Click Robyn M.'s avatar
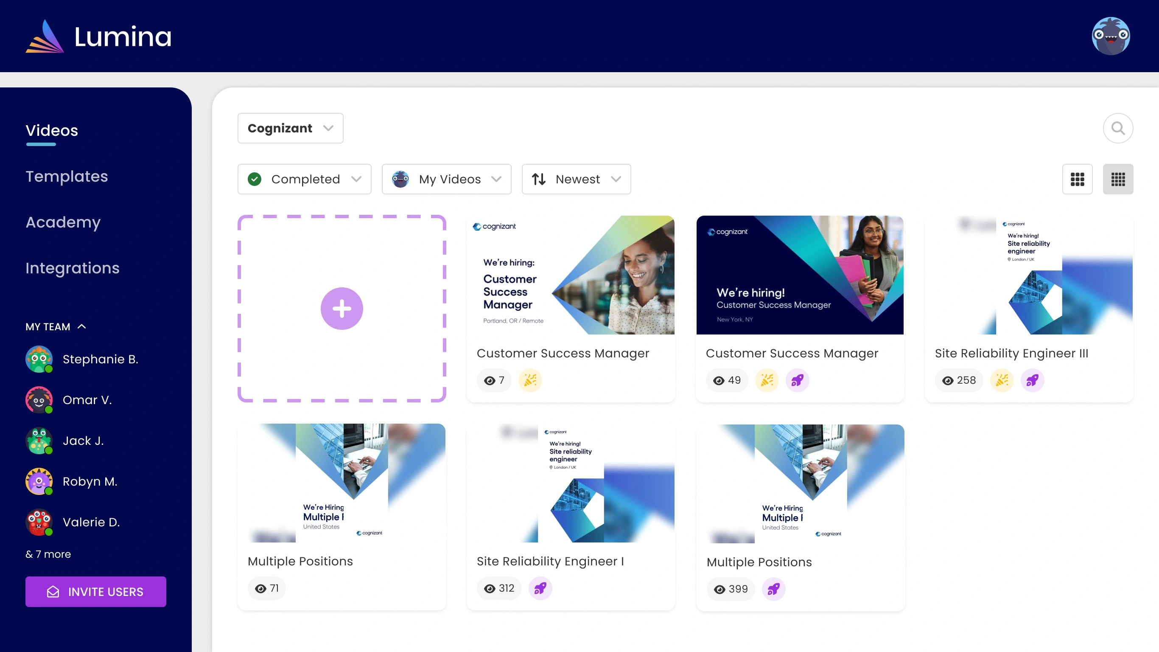This screenshot has width=1159, height=652. tap(39, 481)
